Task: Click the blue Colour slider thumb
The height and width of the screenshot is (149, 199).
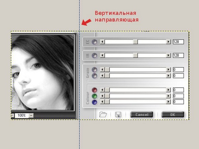Action: click(107, 102)
